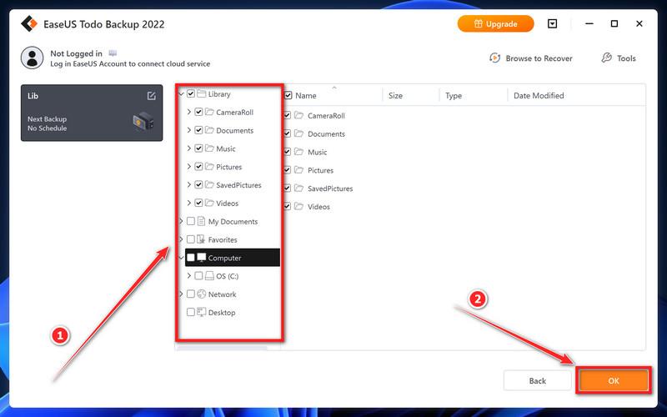
Task: Check the My Documents checkbox
Action: pyautogui.click(x=191, y=221)
